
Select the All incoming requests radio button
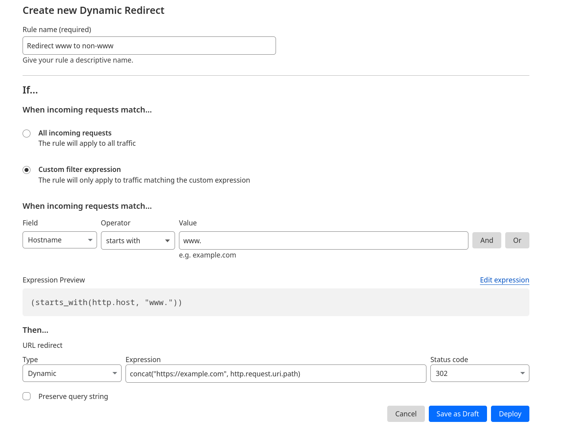click(27, 134)
